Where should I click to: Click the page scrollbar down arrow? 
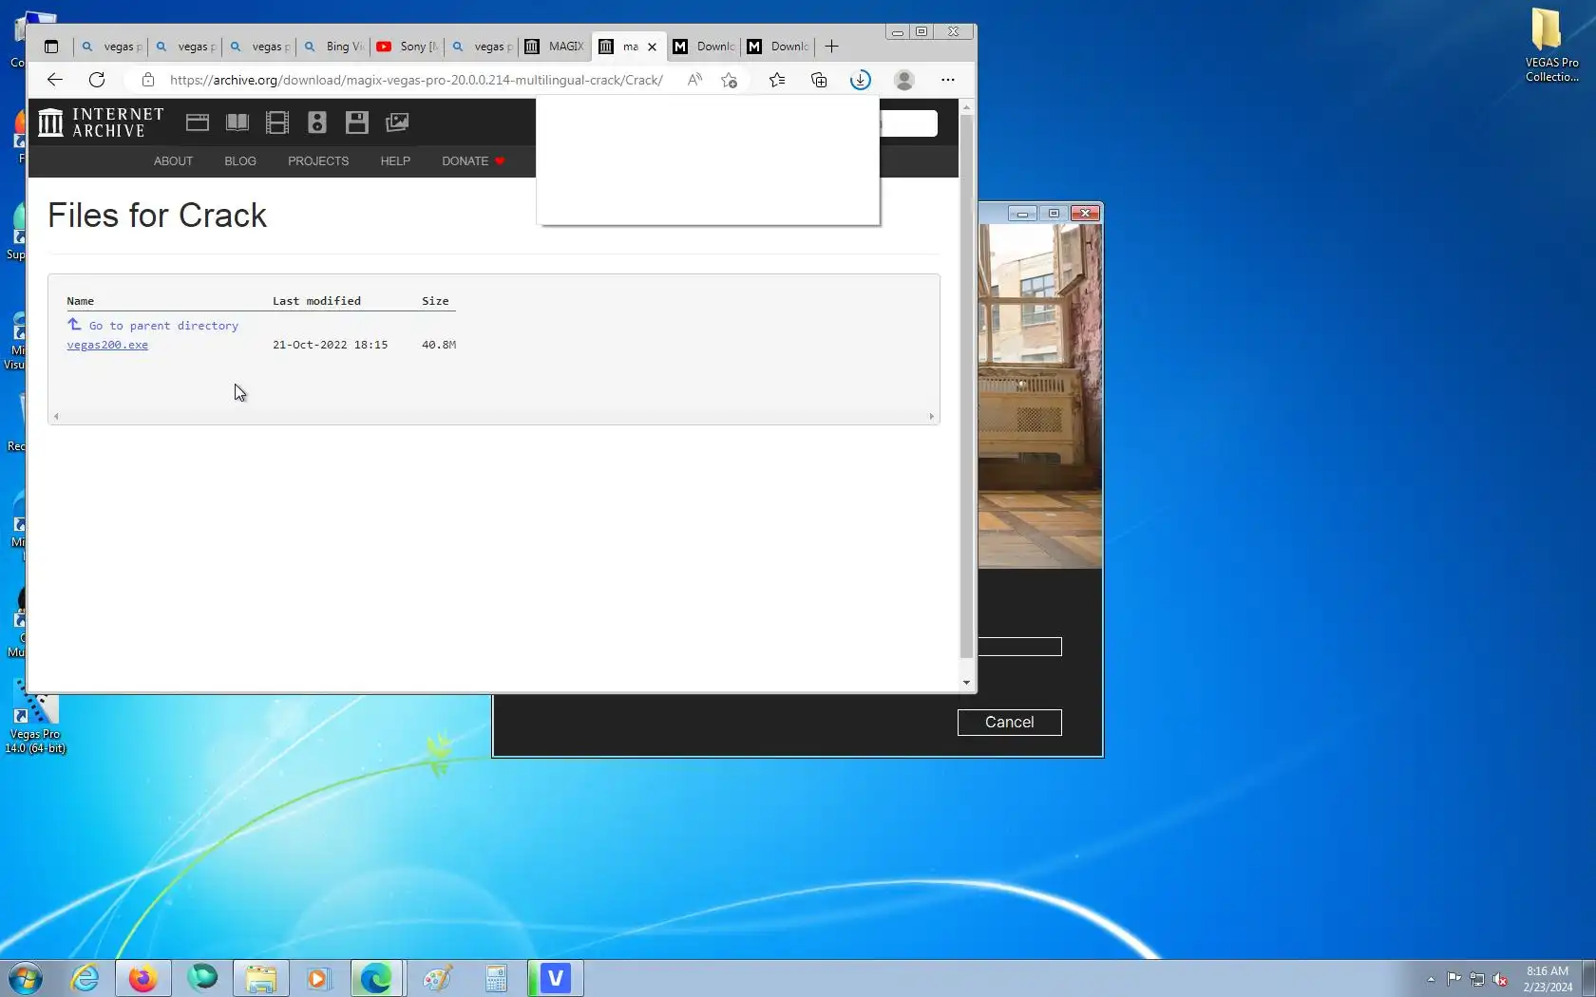966,683
